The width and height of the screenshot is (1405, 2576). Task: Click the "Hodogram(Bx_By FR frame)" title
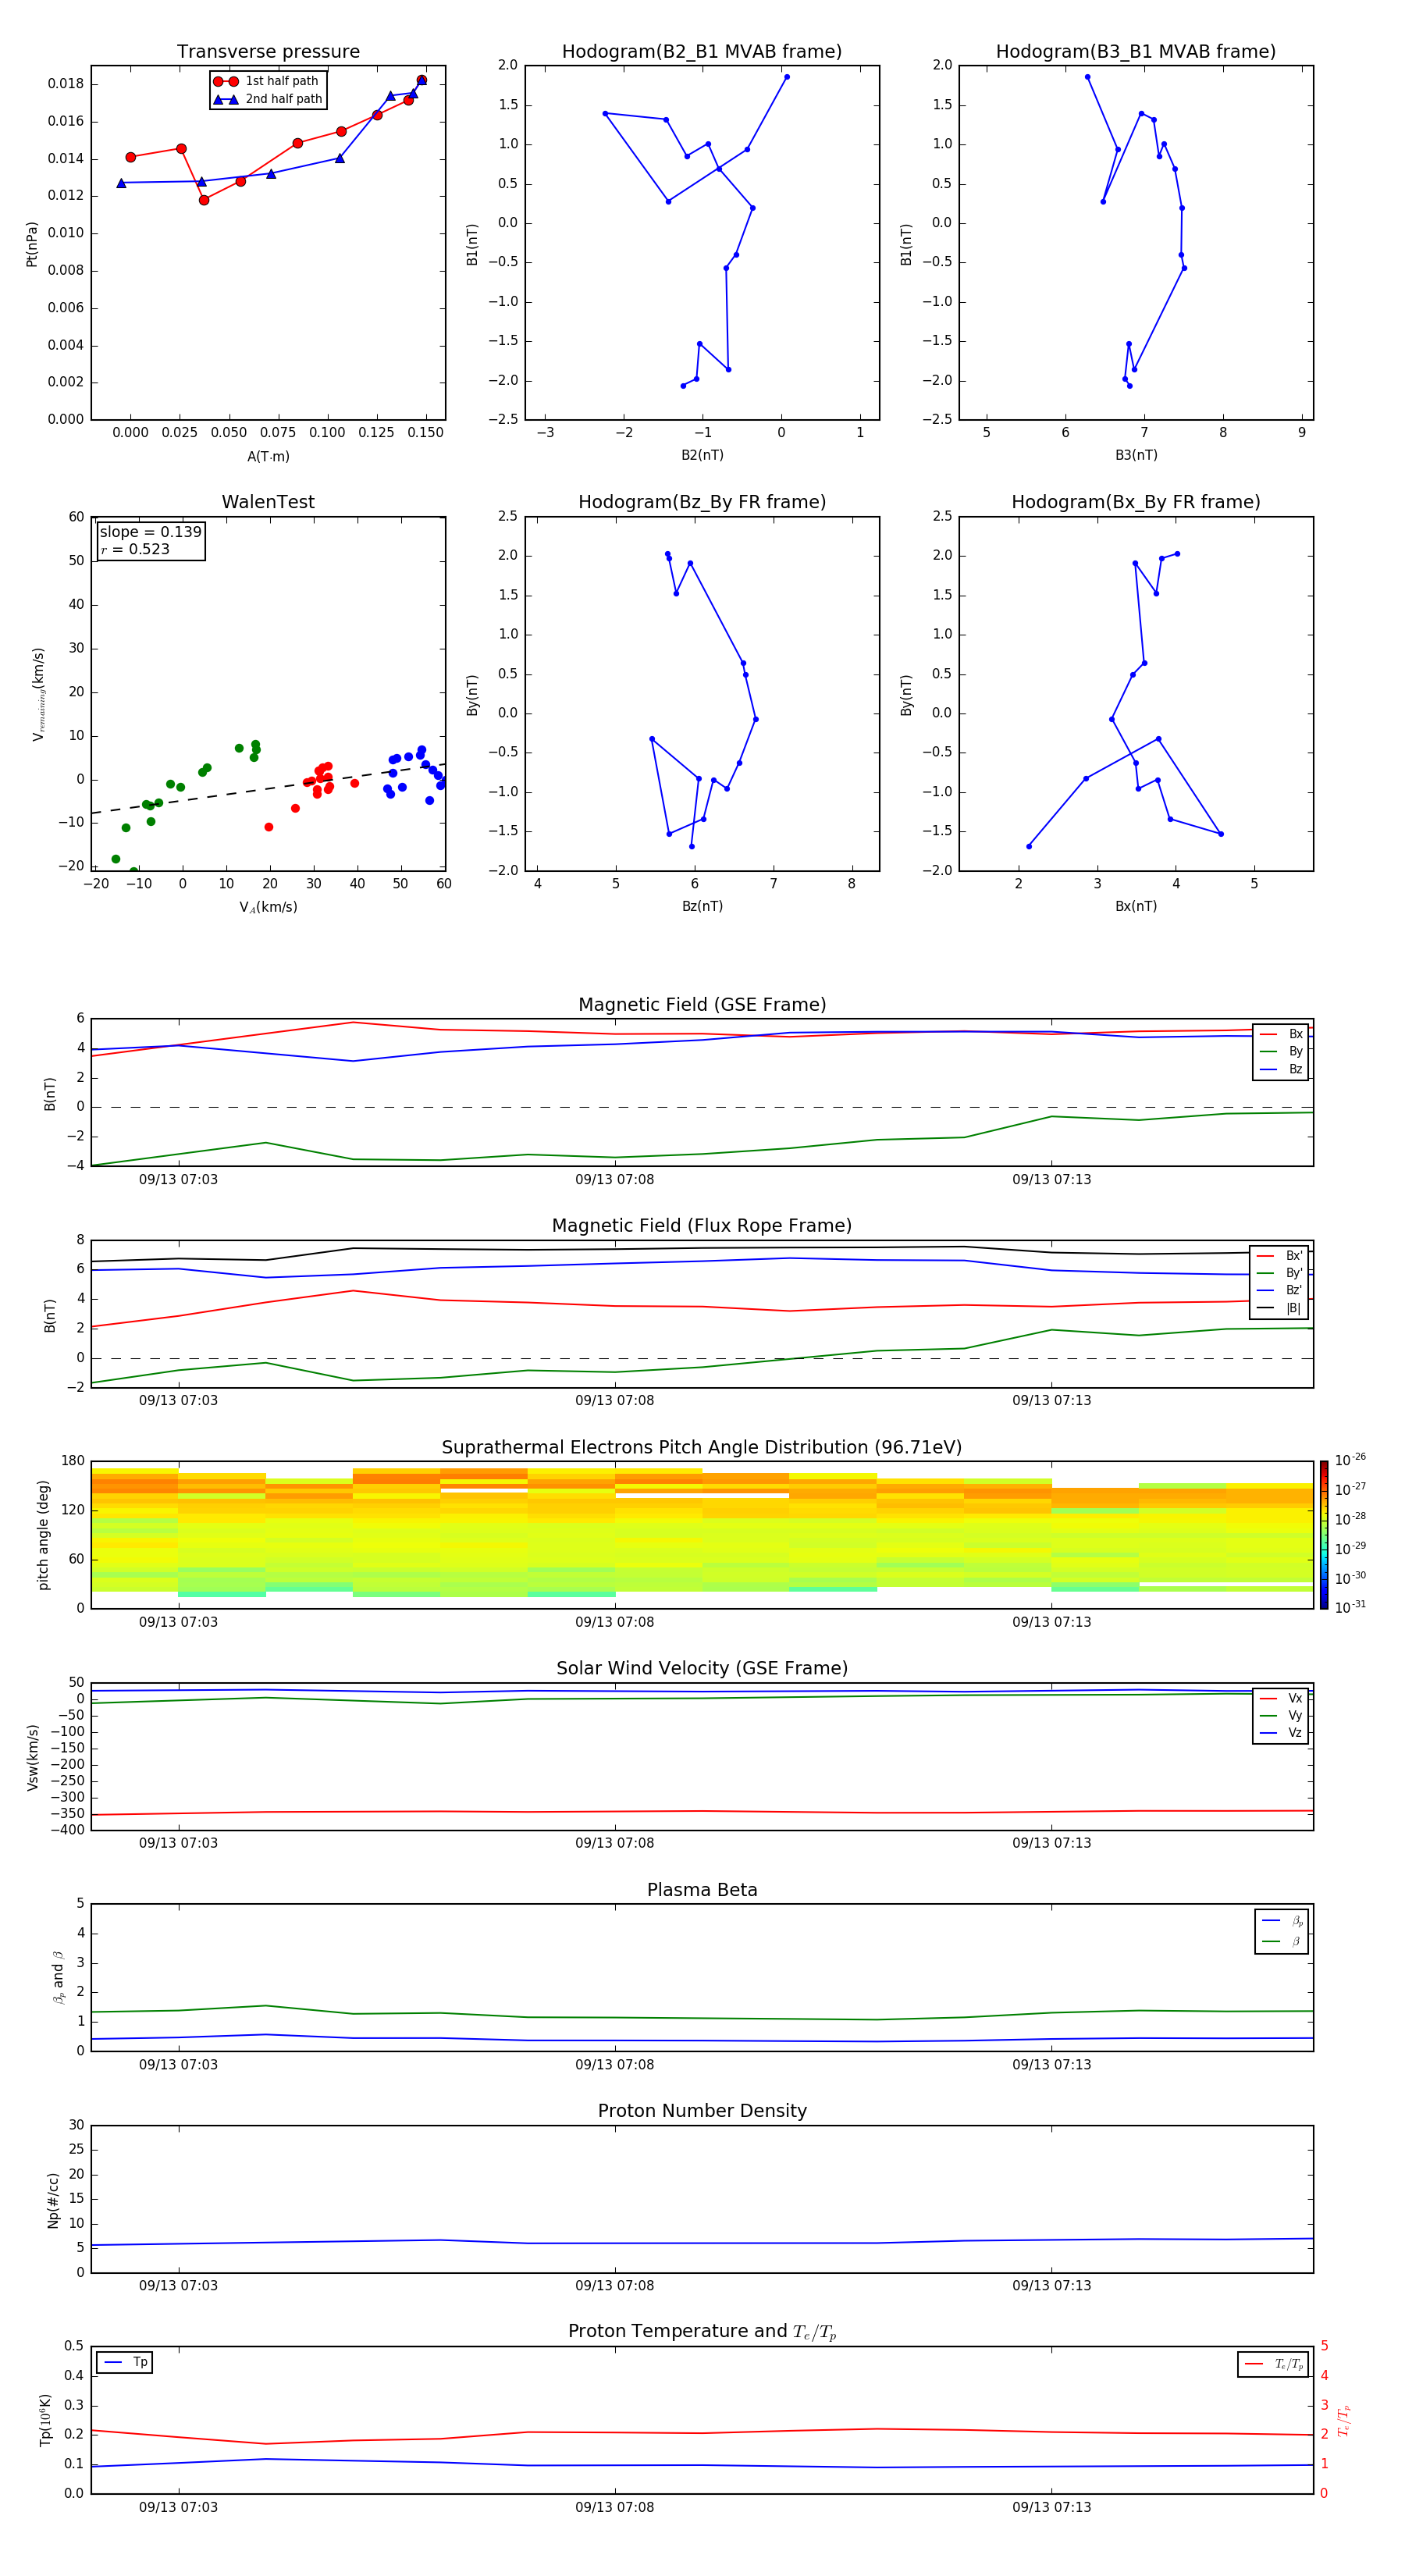[1135, 502]
